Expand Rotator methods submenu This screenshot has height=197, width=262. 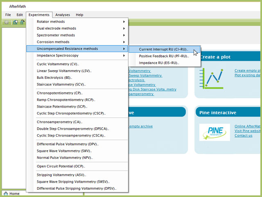(x=77, y=22)
